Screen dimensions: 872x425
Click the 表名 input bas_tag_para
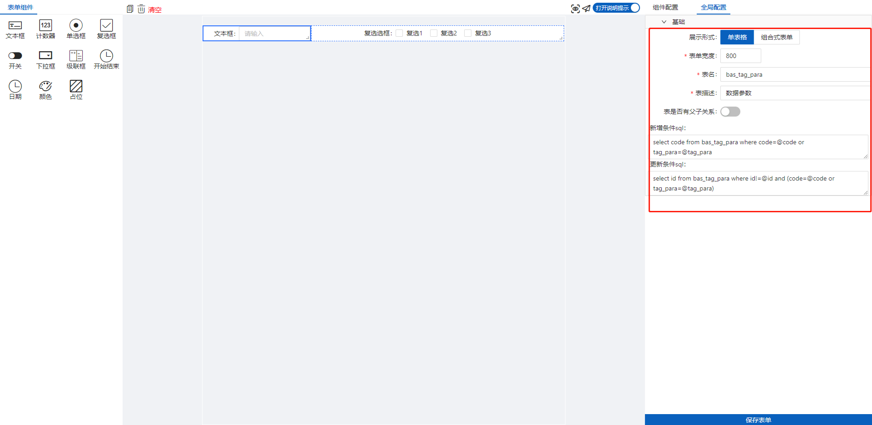click(x=795, y=74)
